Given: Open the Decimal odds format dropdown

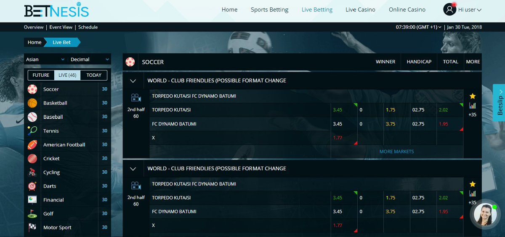Looking at the screenshot, I should (90, 60).
